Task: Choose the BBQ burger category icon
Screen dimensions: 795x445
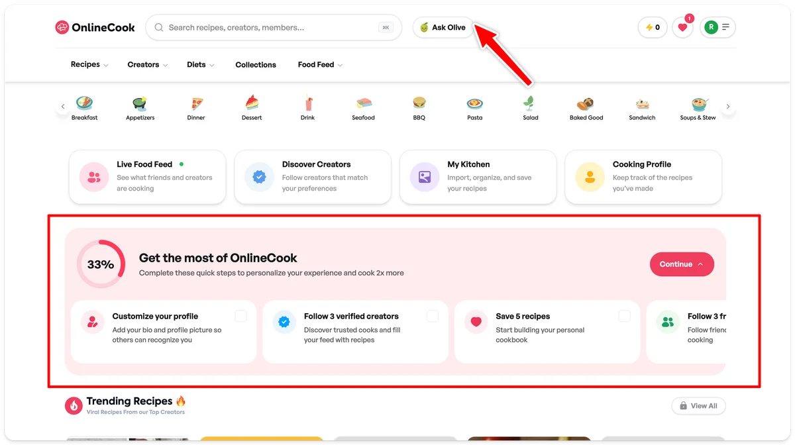Action: coord(419,103)
